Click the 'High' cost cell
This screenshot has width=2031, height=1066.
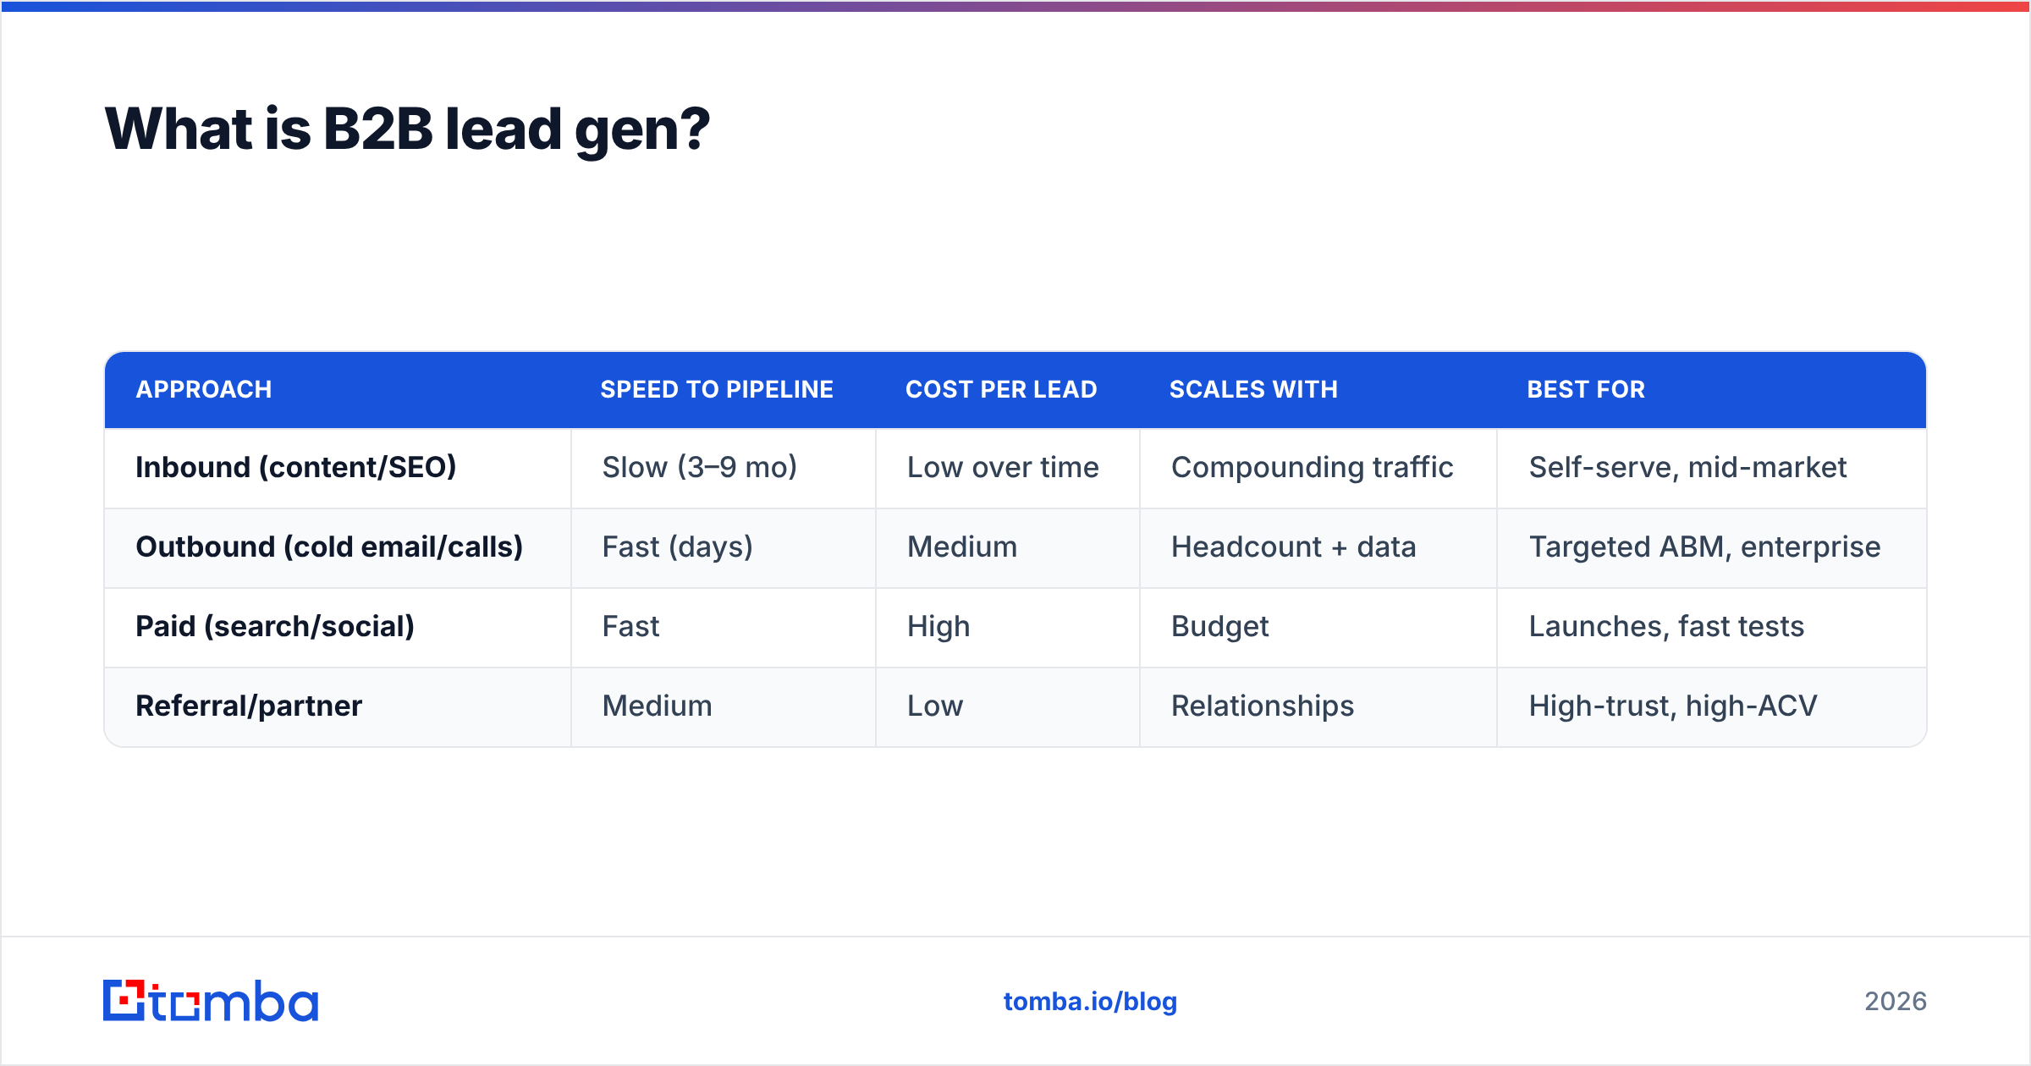1007,627
